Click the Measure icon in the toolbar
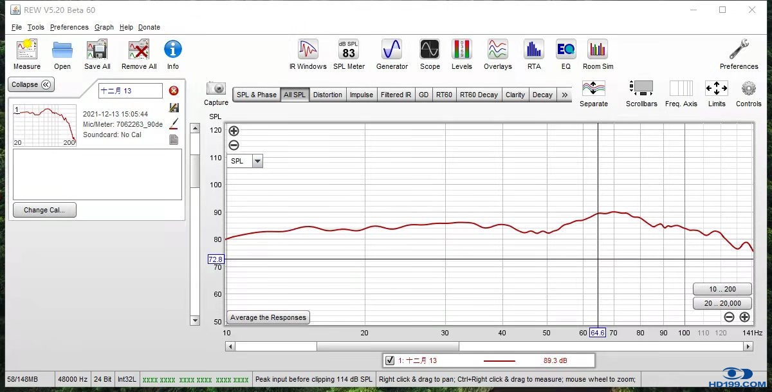Image resolution: width=772 pixels, height=392 pixels. coord(26,50)
